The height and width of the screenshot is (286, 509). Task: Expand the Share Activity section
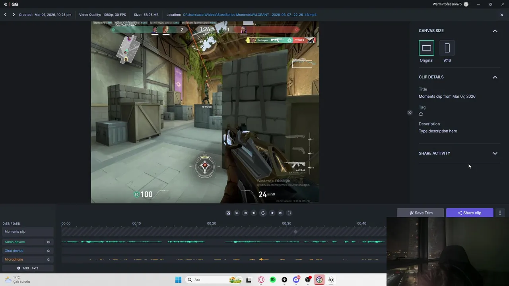(495, 153)
